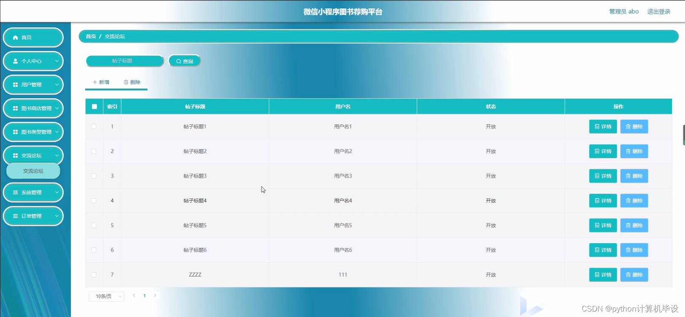The height and width of the screenshot is (317, 685).
Task: Select page 1 in pagination
Action: pos(145,296)
